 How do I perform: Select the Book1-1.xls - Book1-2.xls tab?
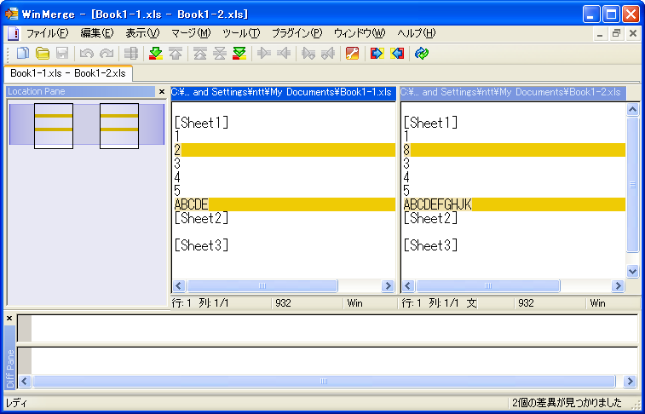click(68, 73)
